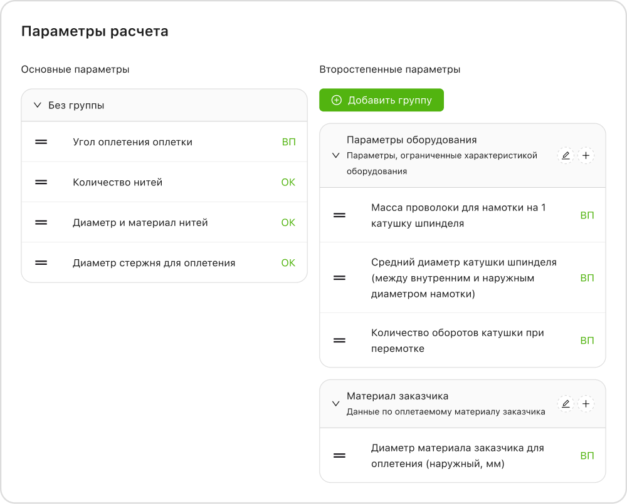Click OK label on Количество нитей row
Screen dimensions: 627x504
coord(288,182)
